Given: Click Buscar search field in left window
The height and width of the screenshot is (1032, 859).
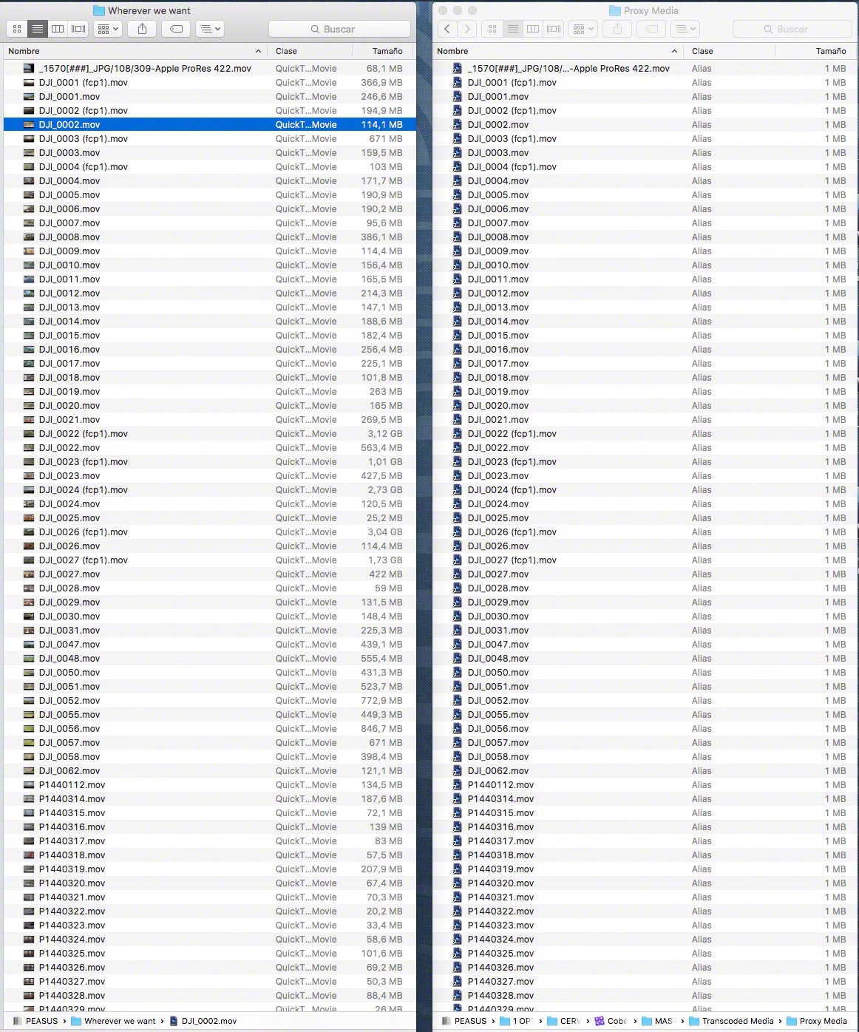Looking at the screenshot, I should pyautogui.click(x=339, y=29).
